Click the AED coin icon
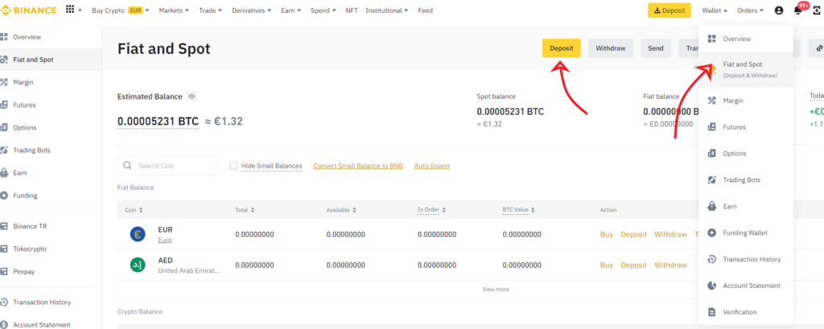The height and width of the screenshot is (329, 824). pyautogui.click(x=138, y=265)
